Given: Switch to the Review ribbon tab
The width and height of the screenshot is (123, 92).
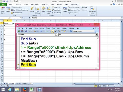Looking at the screenshot, I should pyautogui.click(x=59, y=4).
